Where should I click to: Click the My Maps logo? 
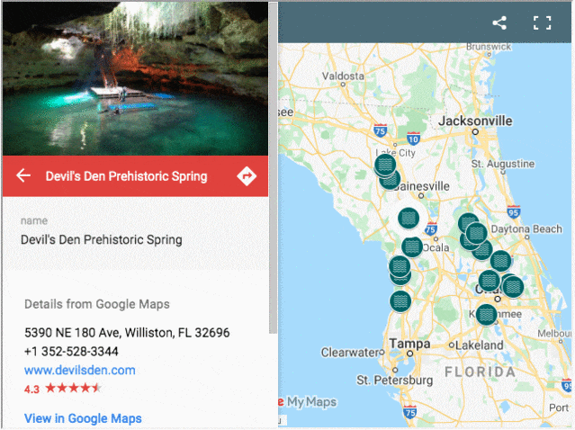(x=308, y=402)
